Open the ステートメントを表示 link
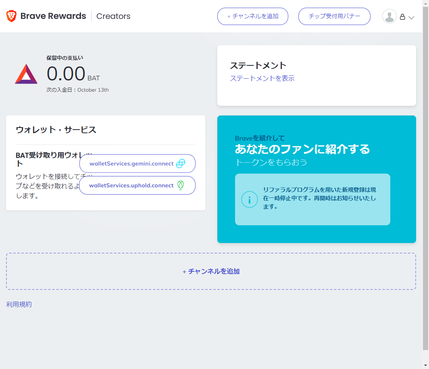Screen dimensions: 429x369 pyautogui.click(x=262, y=78)
